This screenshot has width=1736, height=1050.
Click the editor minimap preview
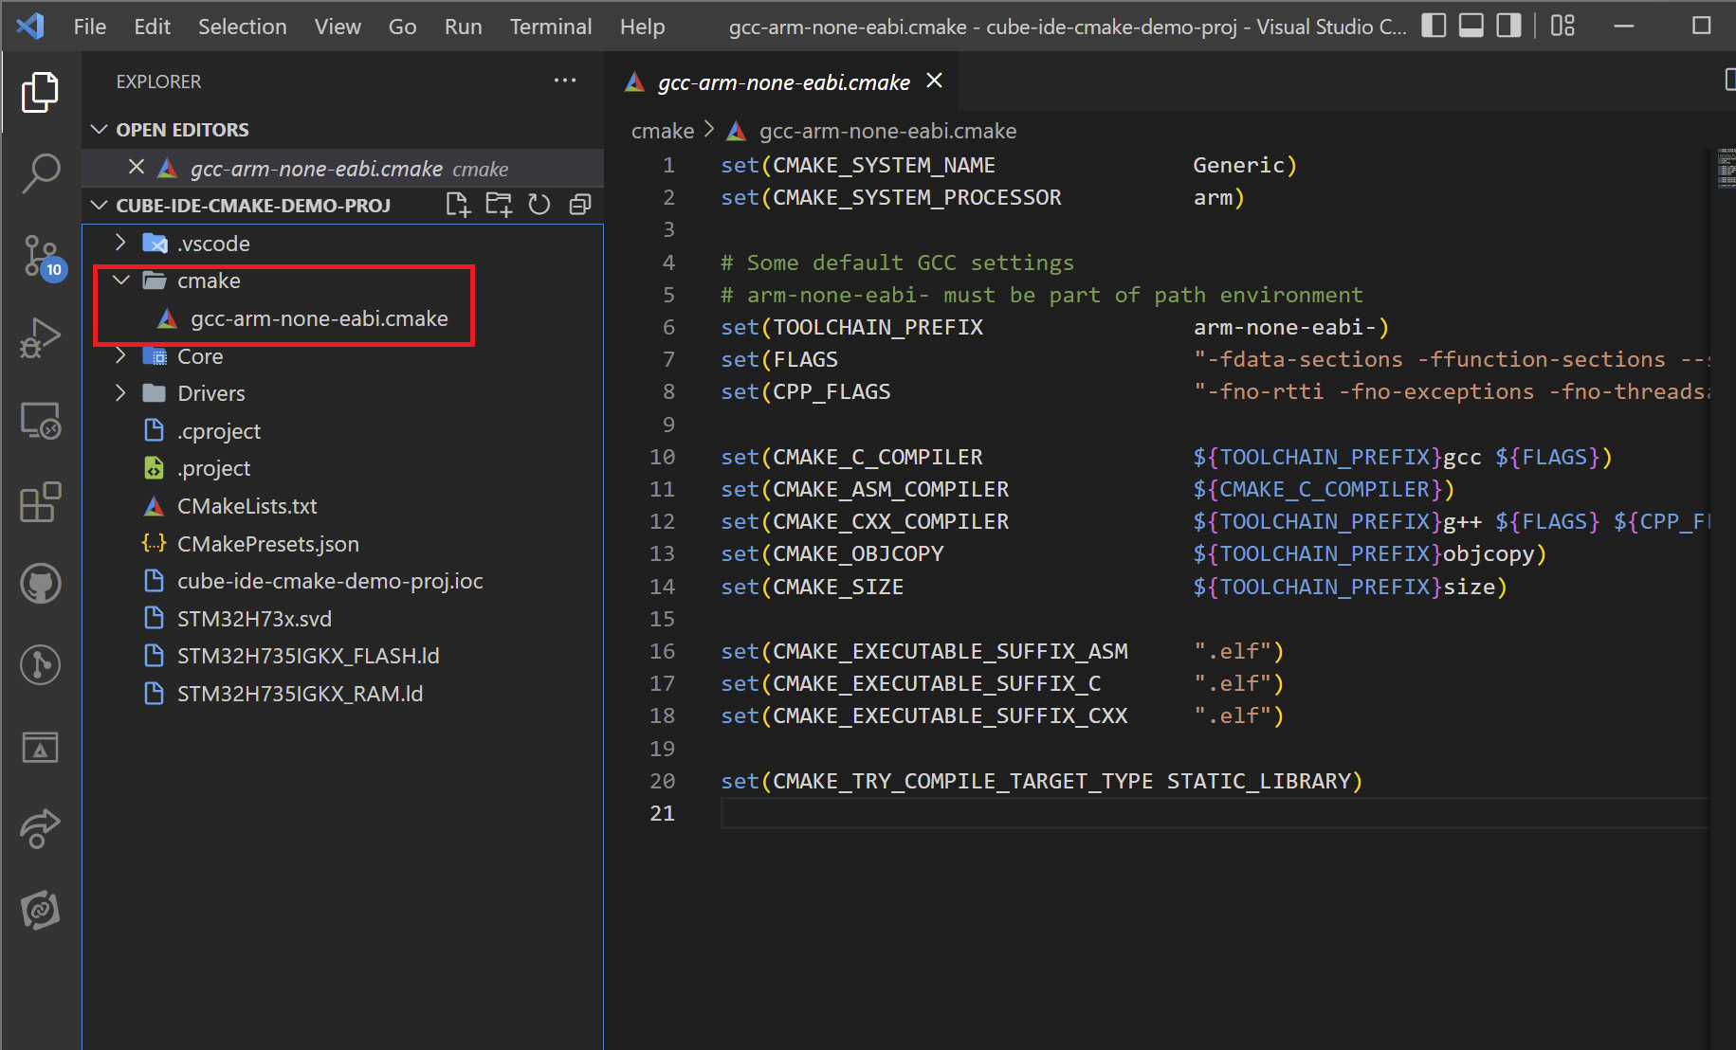click(x=1726, y=169)
